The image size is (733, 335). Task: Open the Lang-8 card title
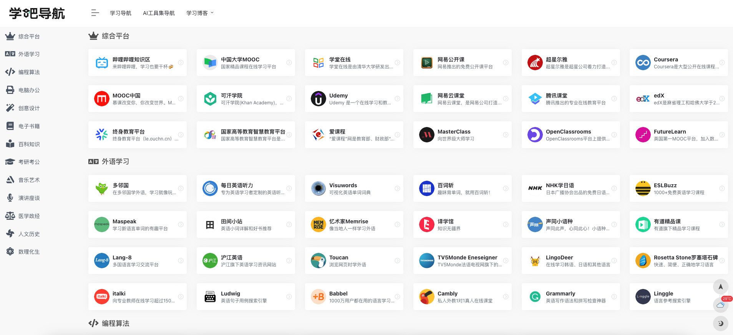coord(122,257)
